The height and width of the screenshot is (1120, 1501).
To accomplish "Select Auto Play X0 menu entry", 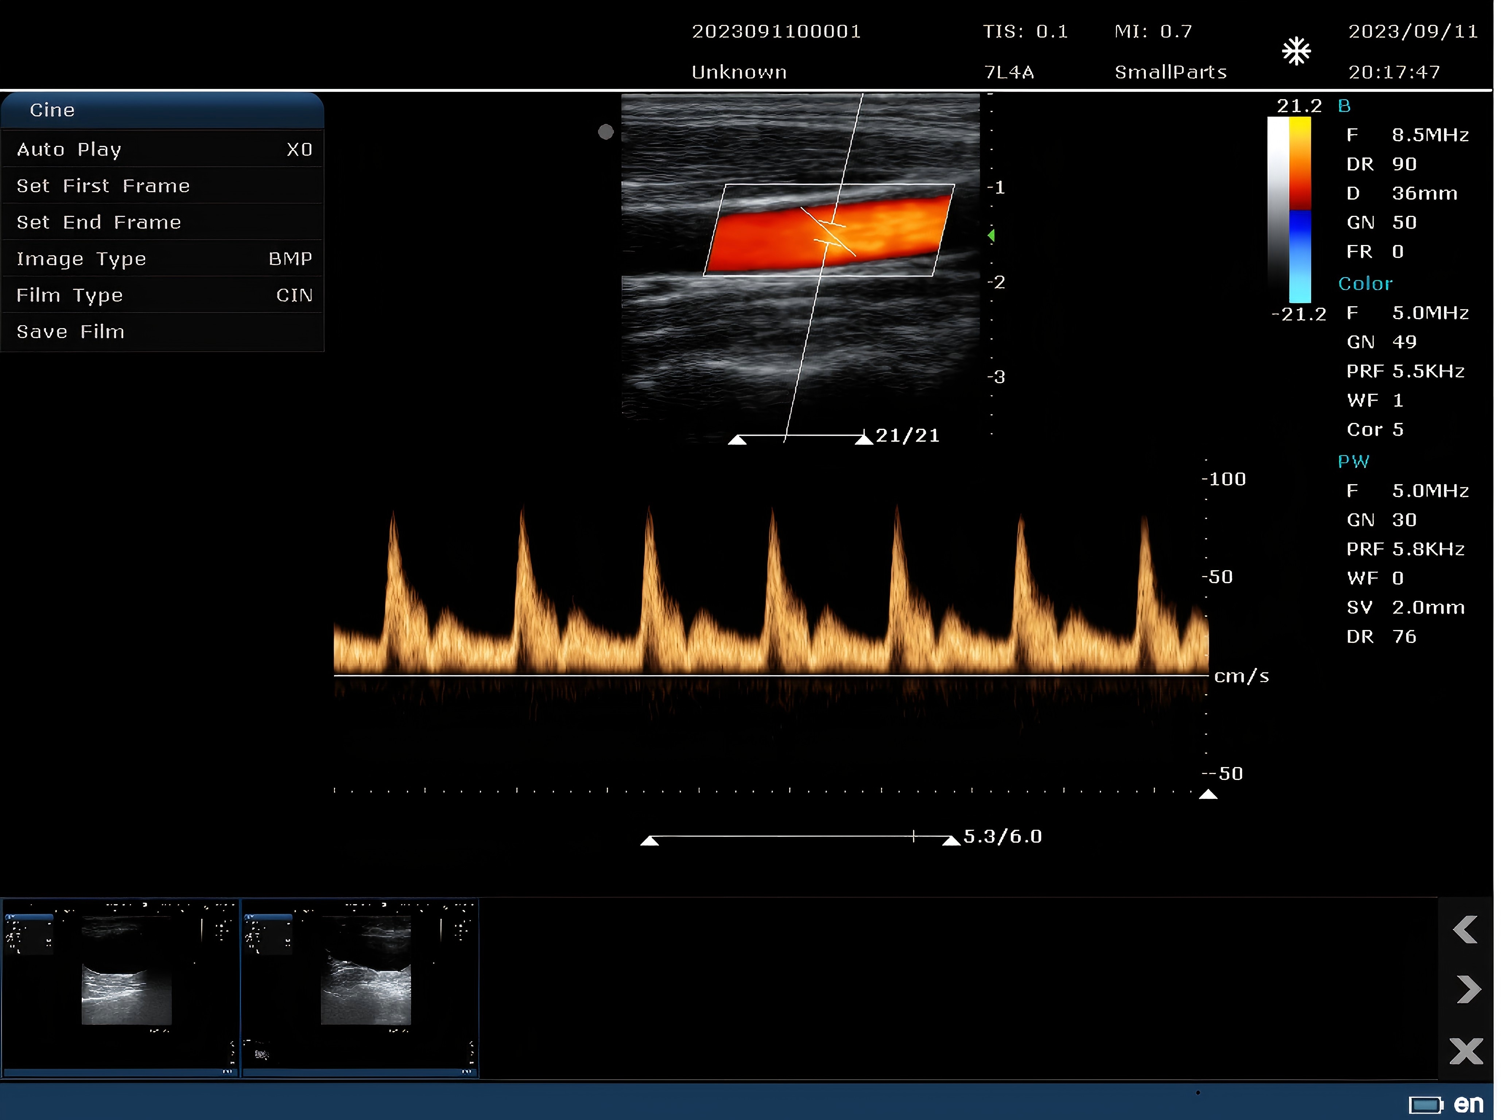I will coord(163,149).
